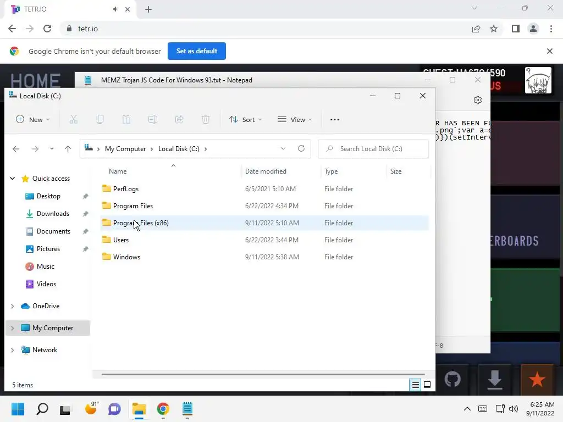The height and width of the screenshot is (422, 563).
Task: Dismiss the default browser notification bar
Action: click(x=550, y=51)
